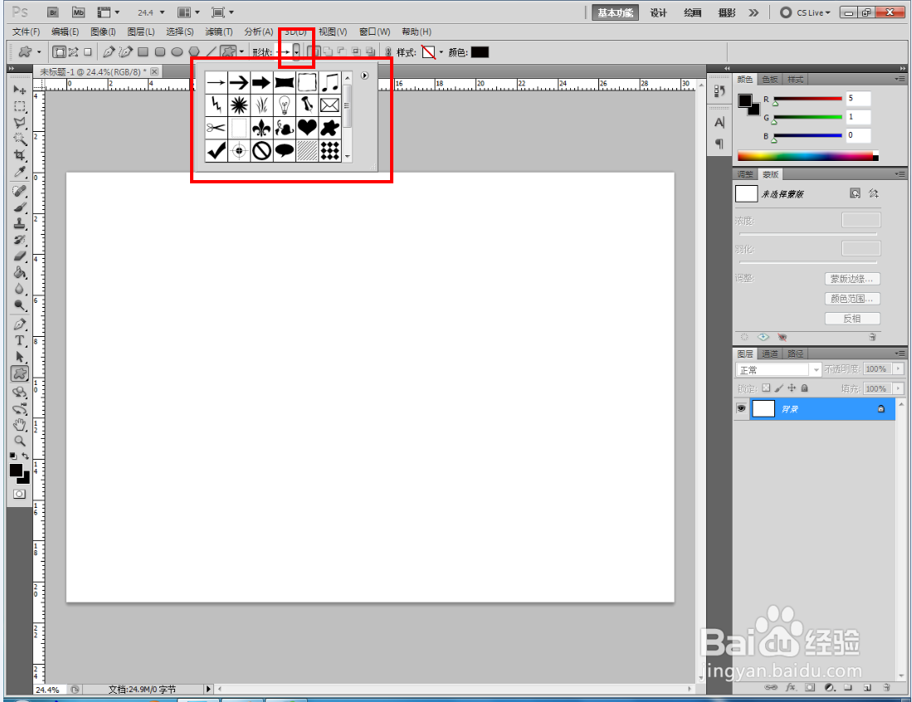This screenshot has height=702, width=912.
Task: Open the 填充 fill slider arrow
Action: click(x=900, y=388)
